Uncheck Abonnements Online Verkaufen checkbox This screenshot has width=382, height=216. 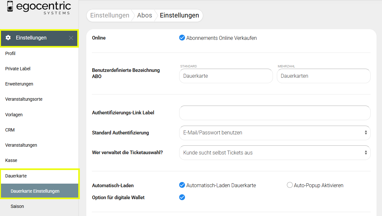(x=182, y=38)
